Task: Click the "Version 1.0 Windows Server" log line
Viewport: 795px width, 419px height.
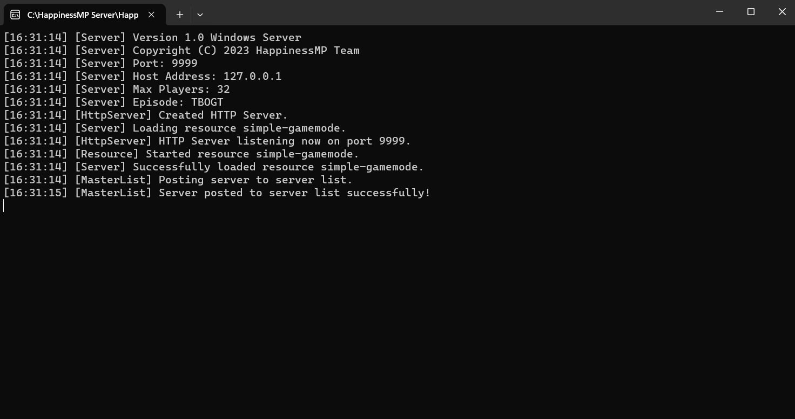Action: coord(217,37)
